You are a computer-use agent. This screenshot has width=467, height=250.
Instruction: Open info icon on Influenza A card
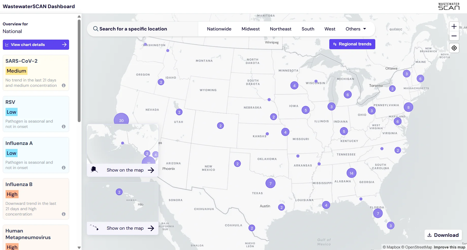click(x=64, y=168)
